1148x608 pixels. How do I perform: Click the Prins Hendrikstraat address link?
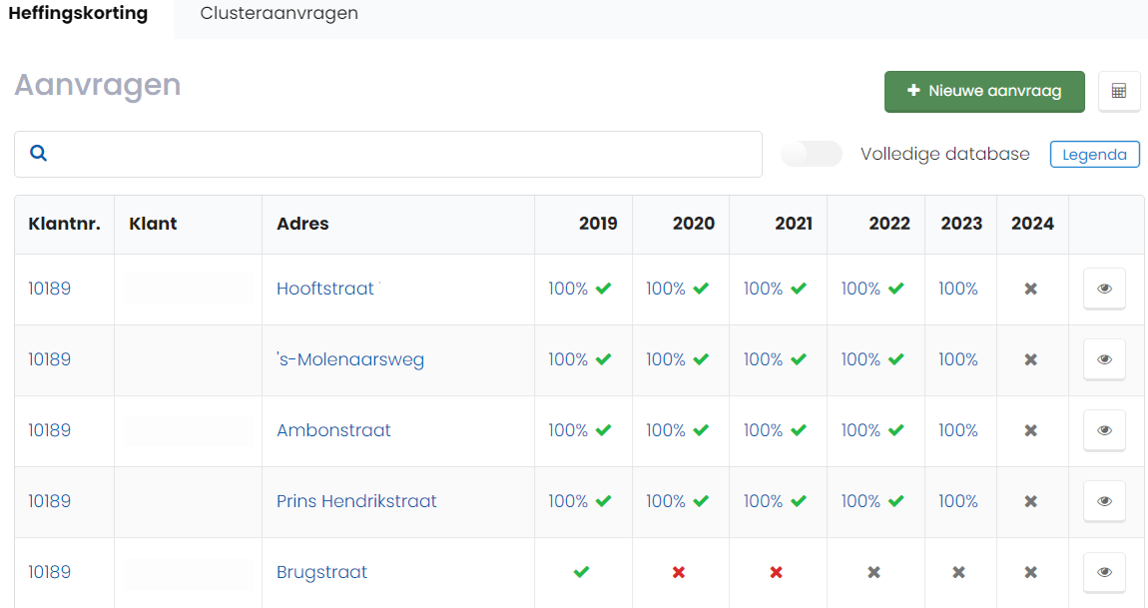(x=356, y=501)
